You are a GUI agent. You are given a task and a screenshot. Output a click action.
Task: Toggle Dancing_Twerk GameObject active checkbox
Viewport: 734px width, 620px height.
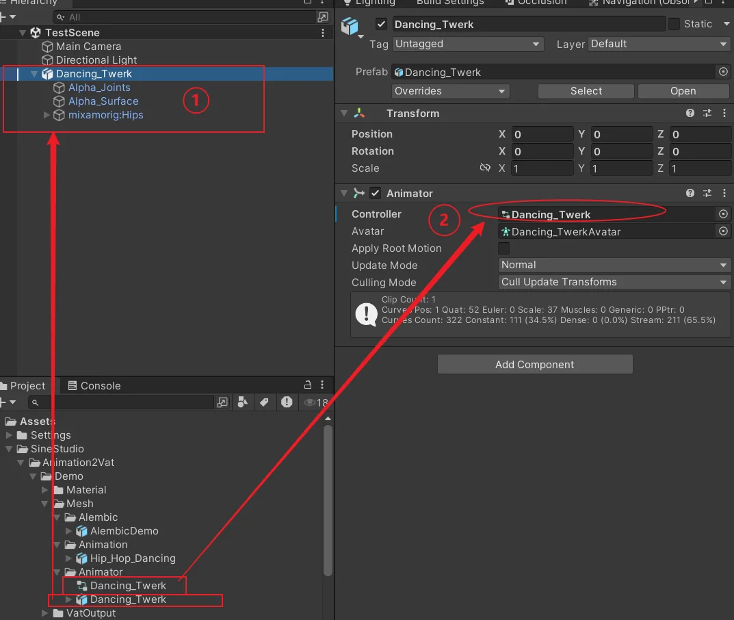coord(382,24)
